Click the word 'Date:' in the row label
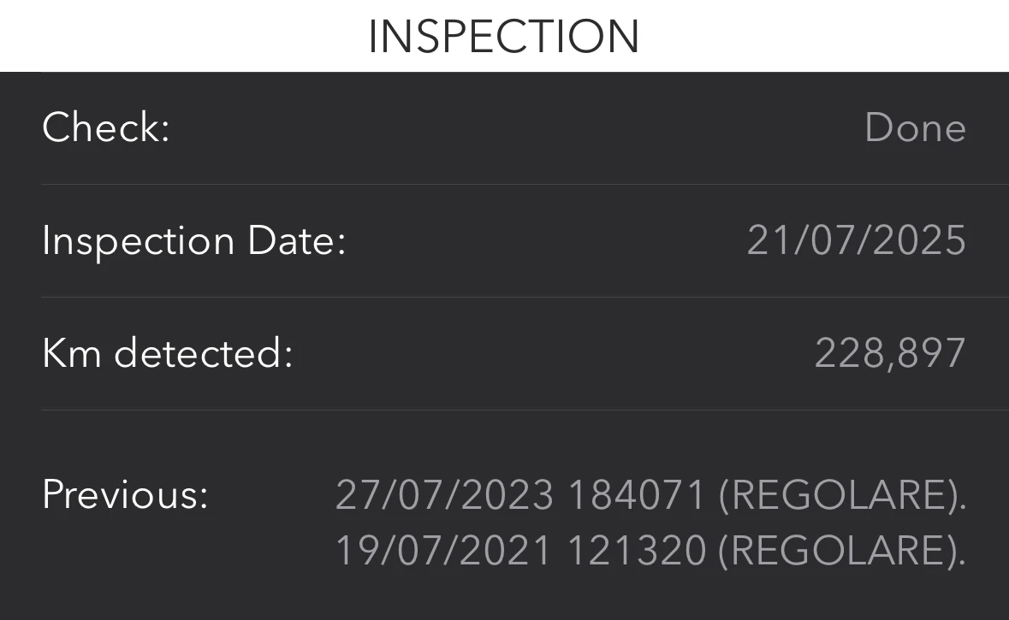Image resolution: width=1009 pixels, height=620 pixels. (x=296, y=241)
